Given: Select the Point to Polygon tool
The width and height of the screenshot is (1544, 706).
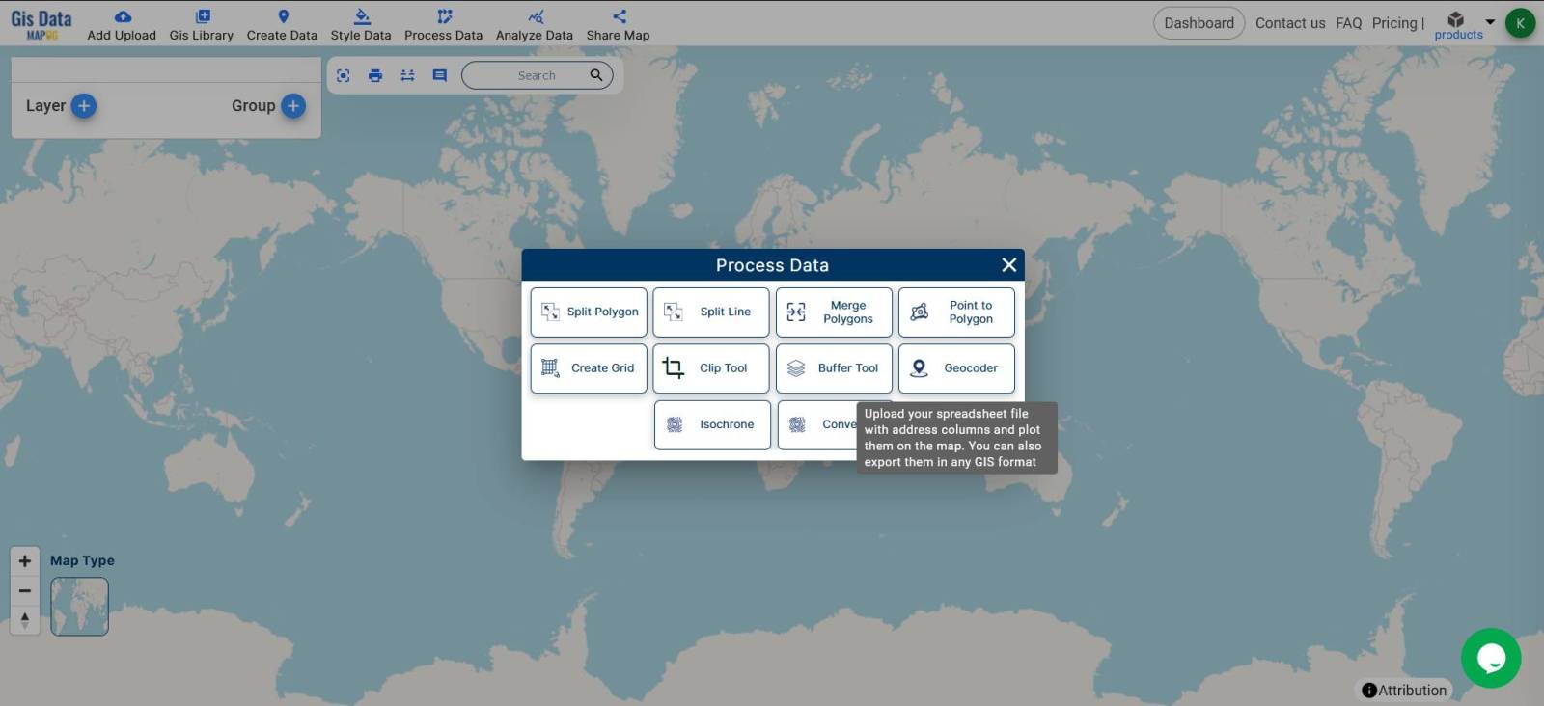Looking at the screenshot, I should [x=956, y=312].
